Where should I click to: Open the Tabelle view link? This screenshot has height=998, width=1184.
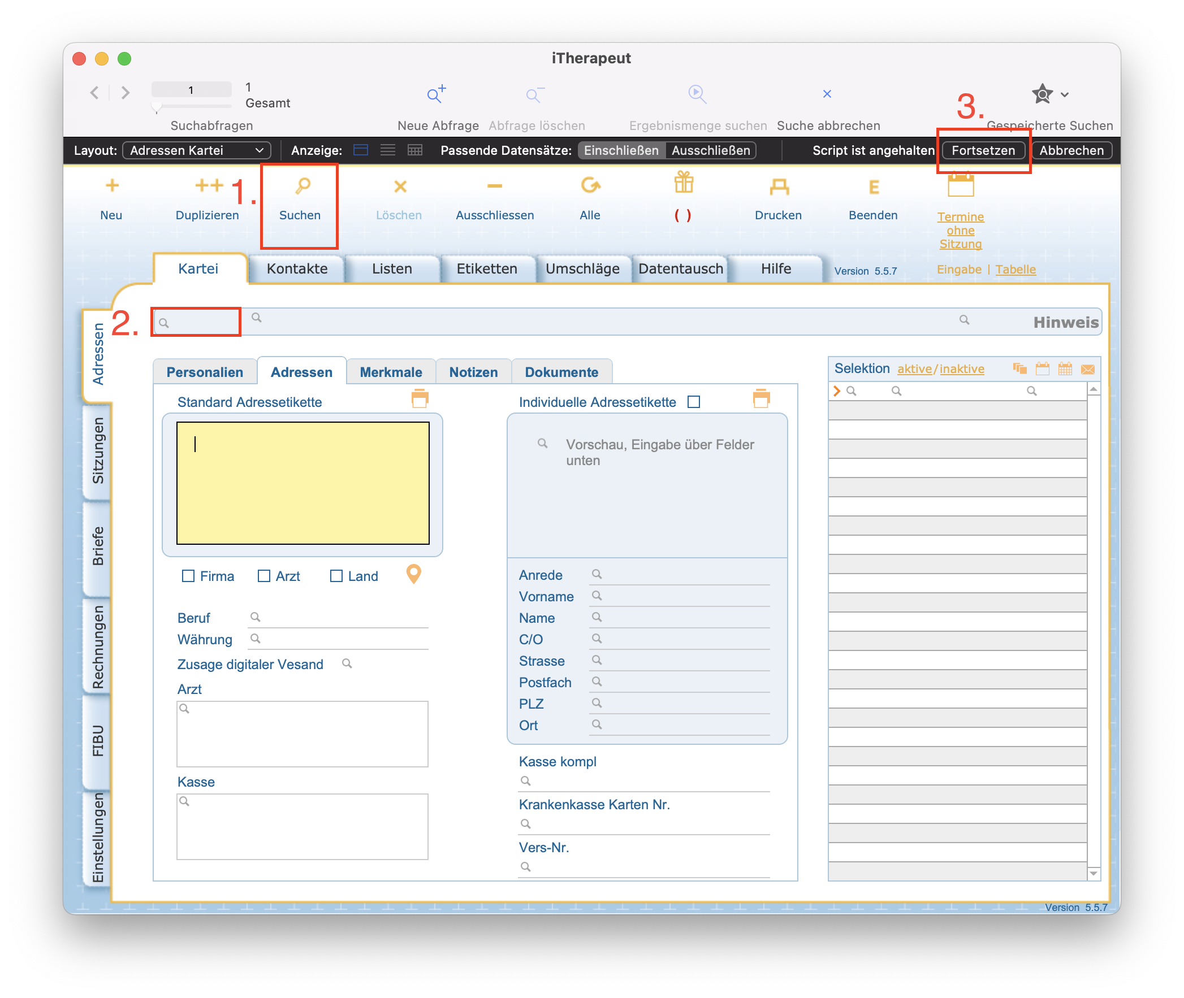tap(1016, 270)
